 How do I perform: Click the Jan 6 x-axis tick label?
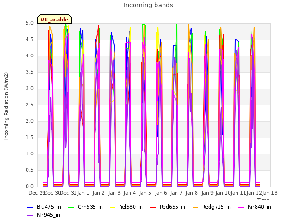click(161, 193)
